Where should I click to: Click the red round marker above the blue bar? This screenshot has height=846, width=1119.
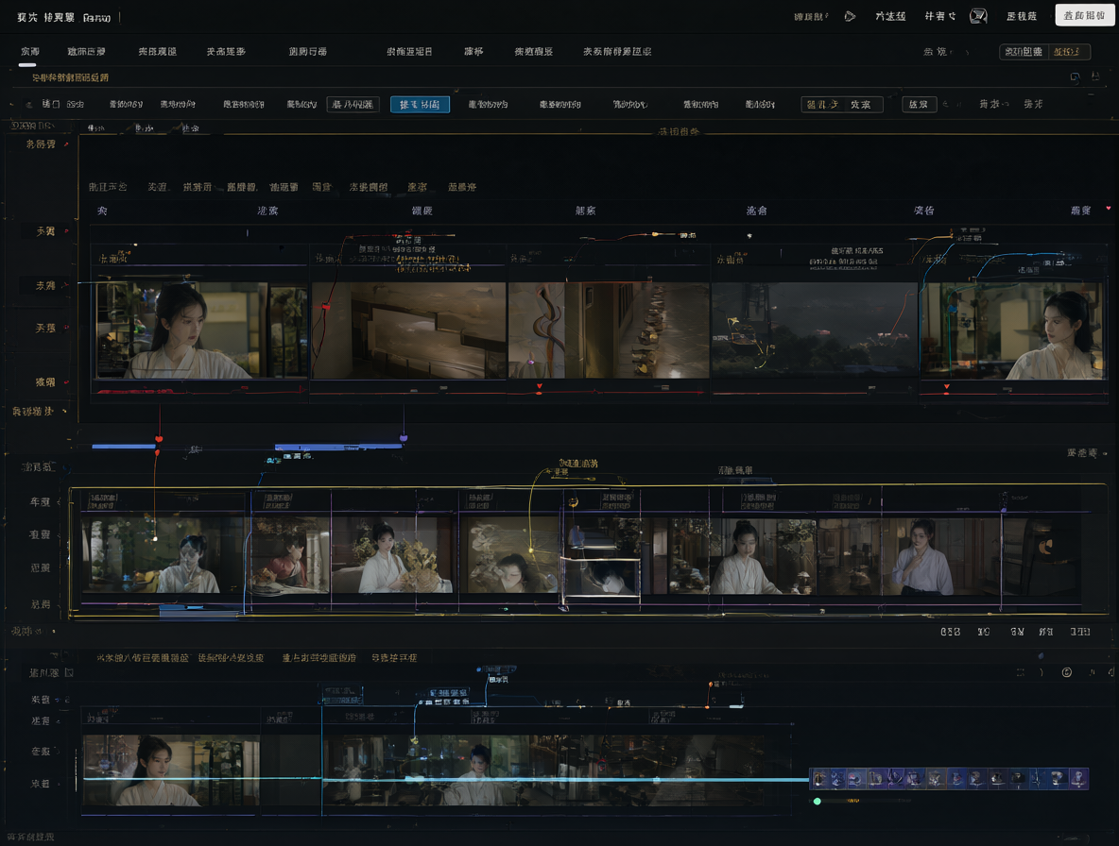point(159,439)
